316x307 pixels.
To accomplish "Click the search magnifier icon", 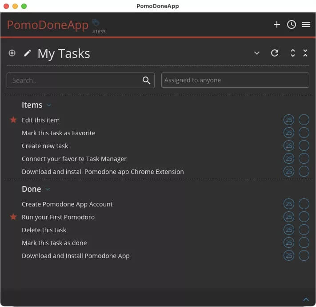I will (146, 80).
